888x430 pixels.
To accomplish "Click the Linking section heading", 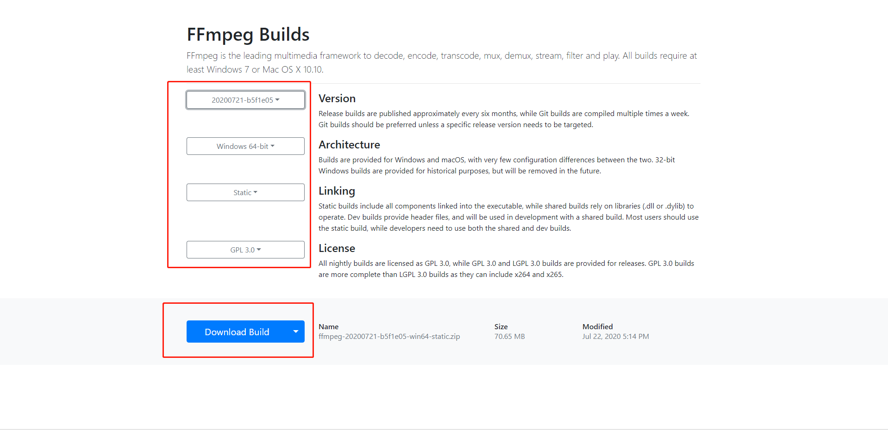I will pyautogui.click(x=337, y=191).
